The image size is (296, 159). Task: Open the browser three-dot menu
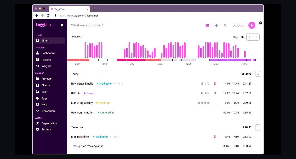pos(260,16)
